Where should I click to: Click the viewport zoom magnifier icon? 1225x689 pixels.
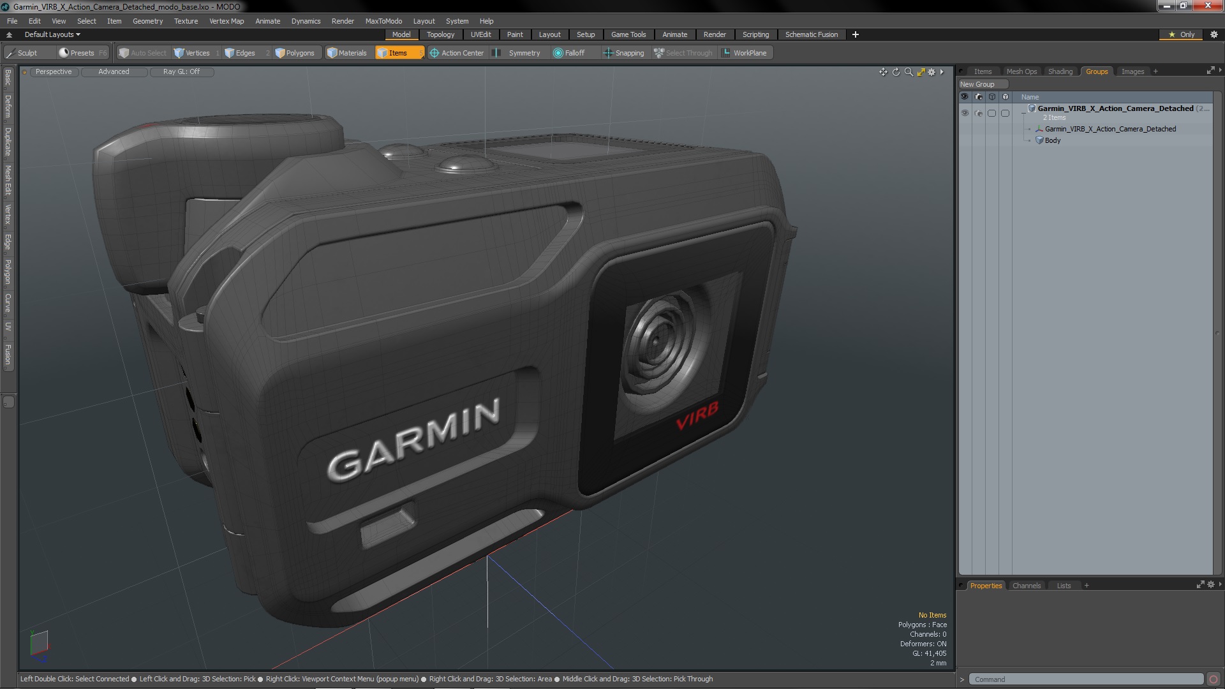click(909, 72)
